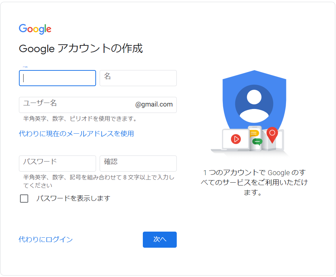Click the folded map illustration
Screen dimensions: 336x277
tap(272, 139)
